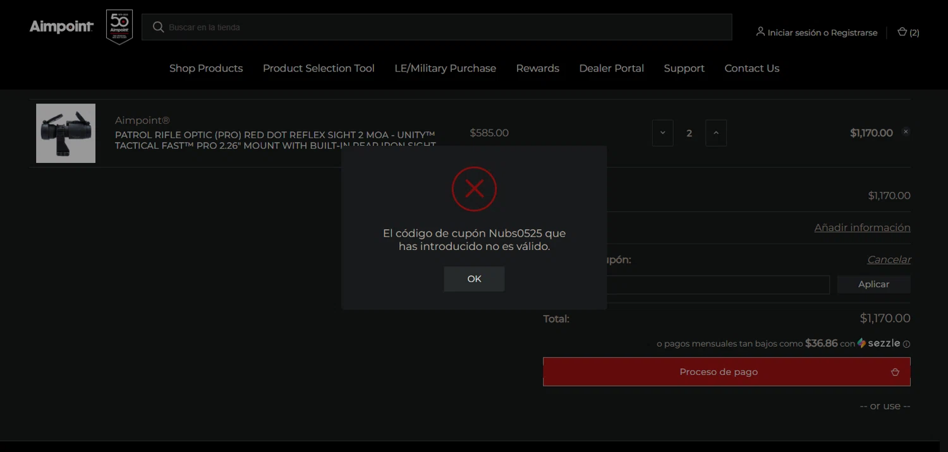
Task: Click the basket icon on checkout button
Action: pos(895,372)
